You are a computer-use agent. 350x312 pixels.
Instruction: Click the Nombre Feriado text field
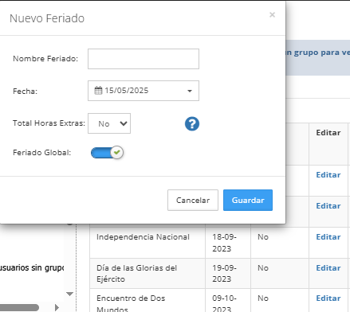pyautogui.click(x=144, y=59)
